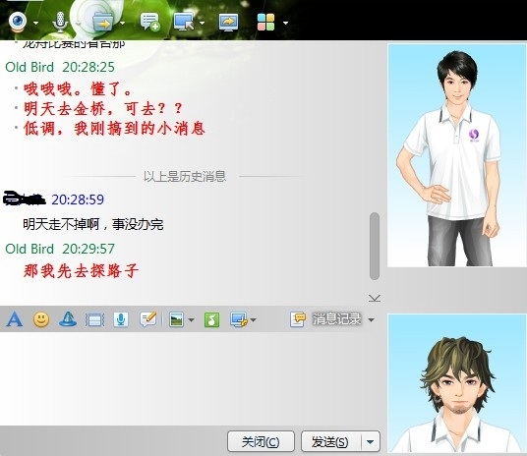Screen dimensions: 527x456
Task: Click message 哦哦哦。懂了。
Action: (x=78, y=89)
